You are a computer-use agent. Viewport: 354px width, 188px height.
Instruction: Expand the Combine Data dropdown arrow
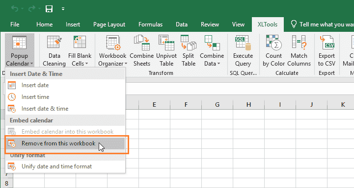click(x=219, y=64)
